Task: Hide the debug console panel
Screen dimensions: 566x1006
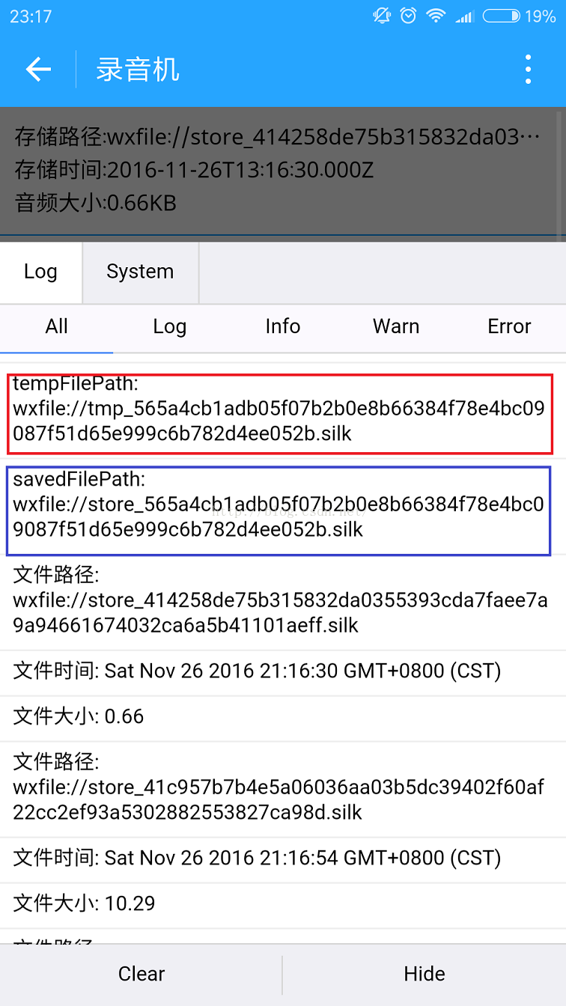Action: click(x=424, y=974)
